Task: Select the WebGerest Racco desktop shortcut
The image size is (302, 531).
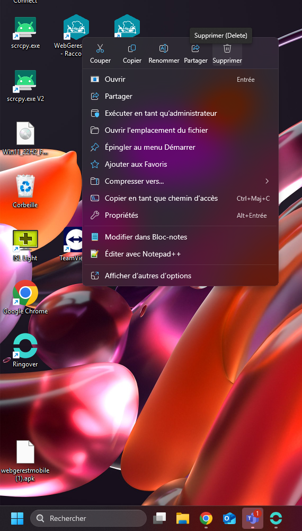Action: tap(70, 35)
